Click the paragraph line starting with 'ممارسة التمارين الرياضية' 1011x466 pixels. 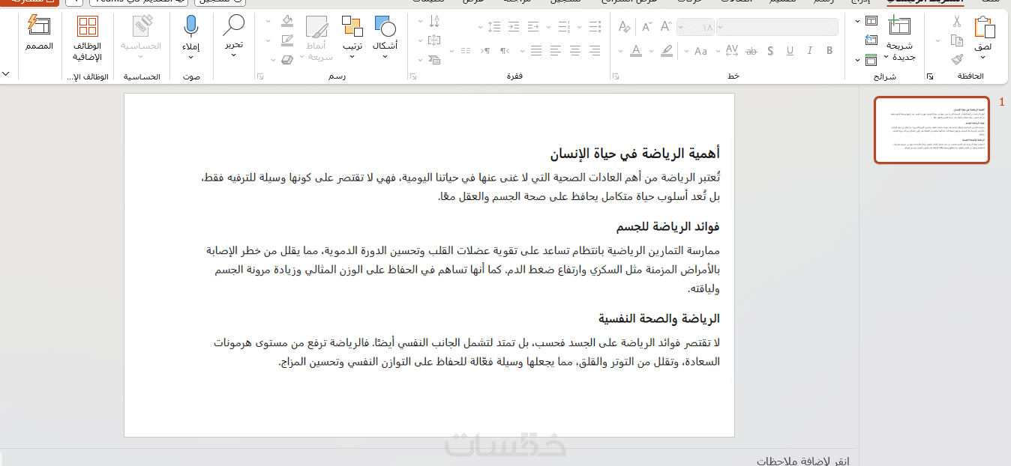[x=463, y=250]
